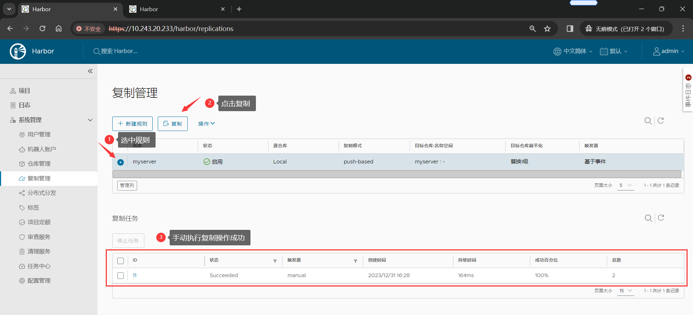
Task: Open the zoom magnifier in address bar
Action: coord(532,29)
